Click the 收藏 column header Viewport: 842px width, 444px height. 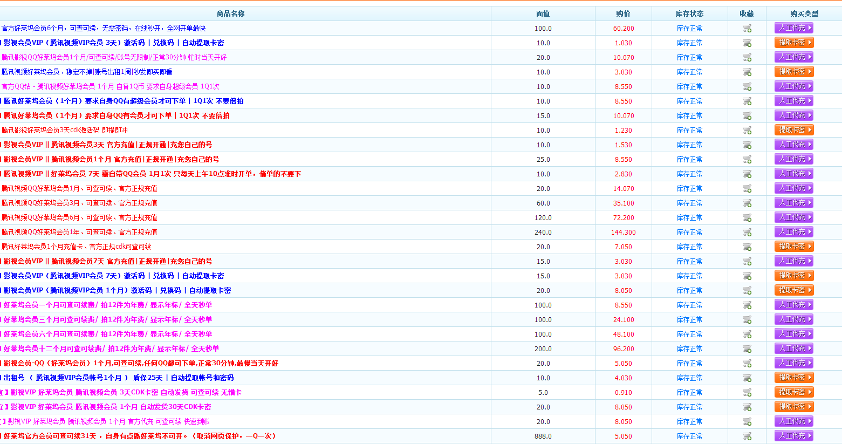tap(747, 13)
